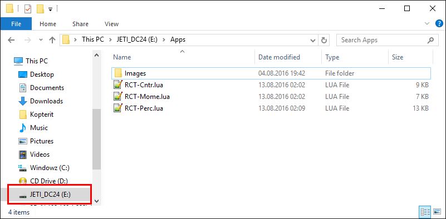446x219 pixels.
Task: Open the File menu
Action: point(16,24)
